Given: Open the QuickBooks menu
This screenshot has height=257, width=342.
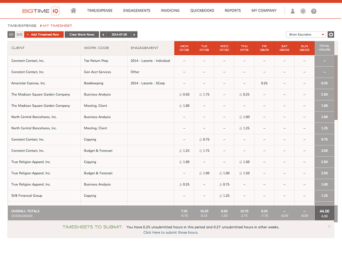Looking at the screenshot, I should [x=202, y=10].
